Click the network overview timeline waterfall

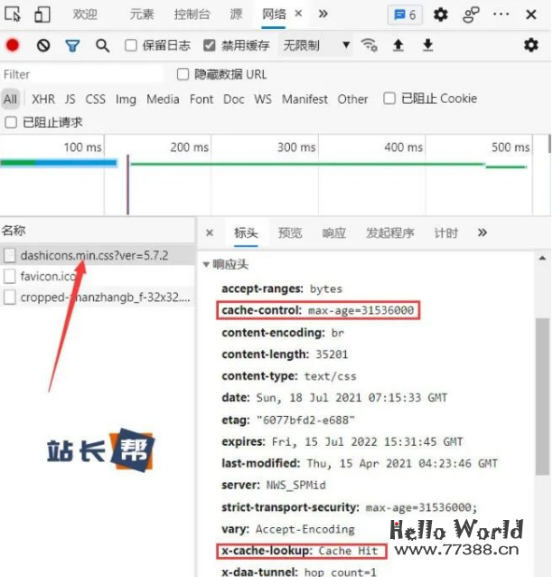pos(266,175)
